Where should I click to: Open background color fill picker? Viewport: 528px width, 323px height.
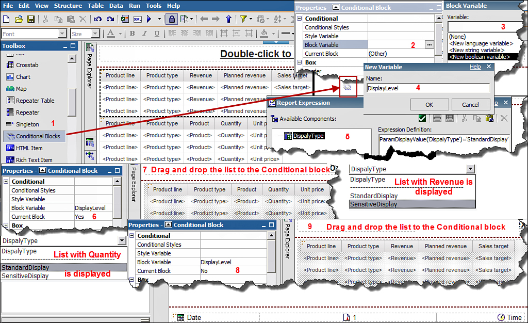click(264, 34)
